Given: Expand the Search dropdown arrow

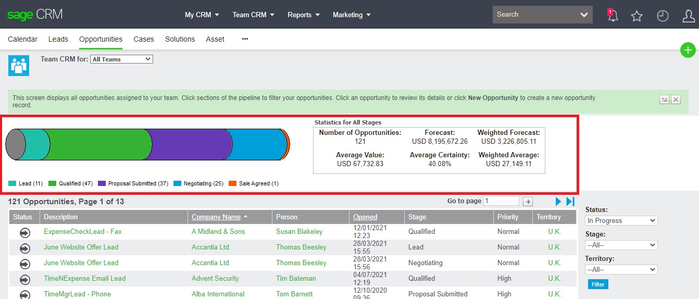Looking at the screenshot, I should click(x=584, y=15).
